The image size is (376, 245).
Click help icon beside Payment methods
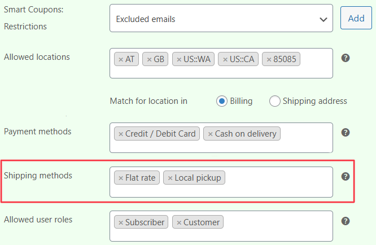pos(346,133)
